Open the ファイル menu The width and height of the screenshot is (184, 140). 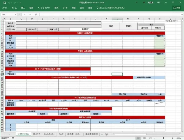coord(5,8)
